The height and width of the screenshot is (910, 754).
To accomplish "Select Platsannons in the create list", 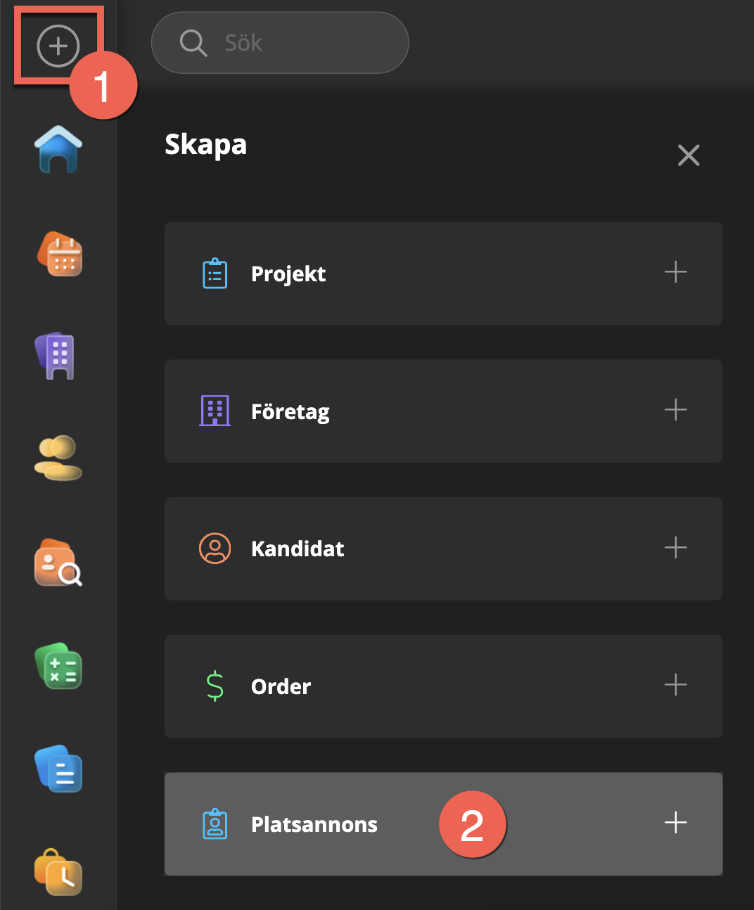I will pyautogui.click(x=314, y=824).
